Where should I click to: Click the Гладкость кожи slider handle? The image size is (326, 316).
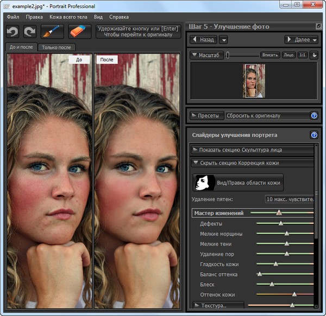(275, 264)
